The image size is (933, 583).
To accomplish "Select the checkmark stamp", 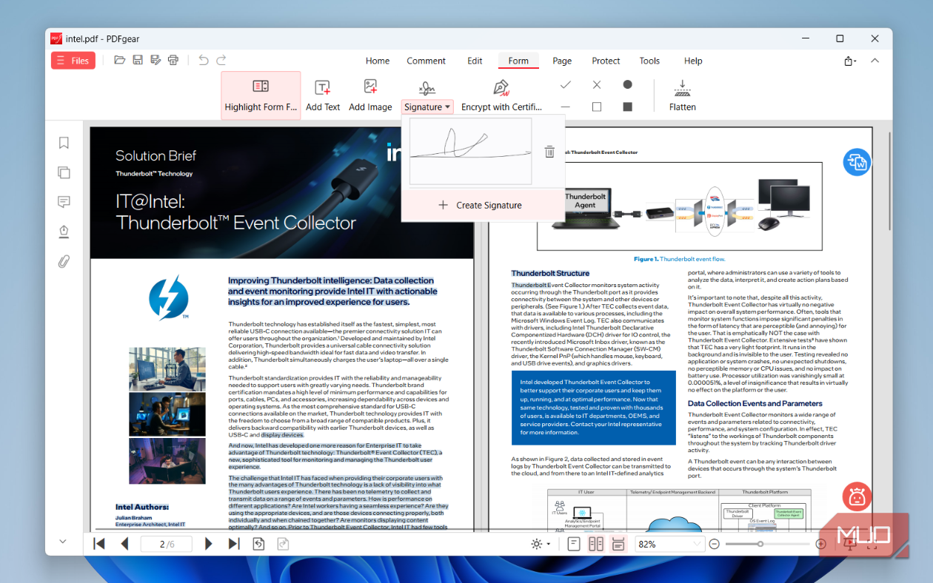I will 566,85.
